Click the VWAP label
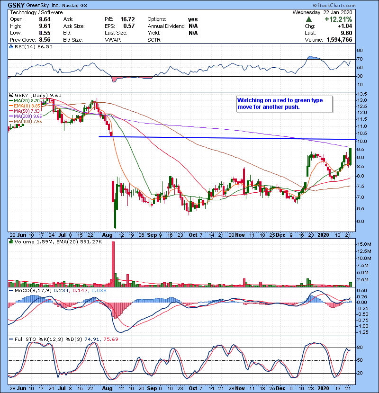This screenshot has height=393, width=379. click(113, 40)
